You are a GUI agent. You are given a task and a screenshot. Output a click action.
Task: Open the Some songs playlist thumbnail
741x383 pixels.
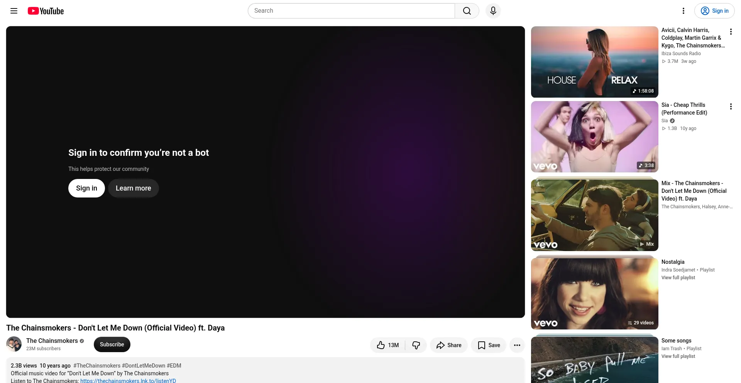pos(595,360)
